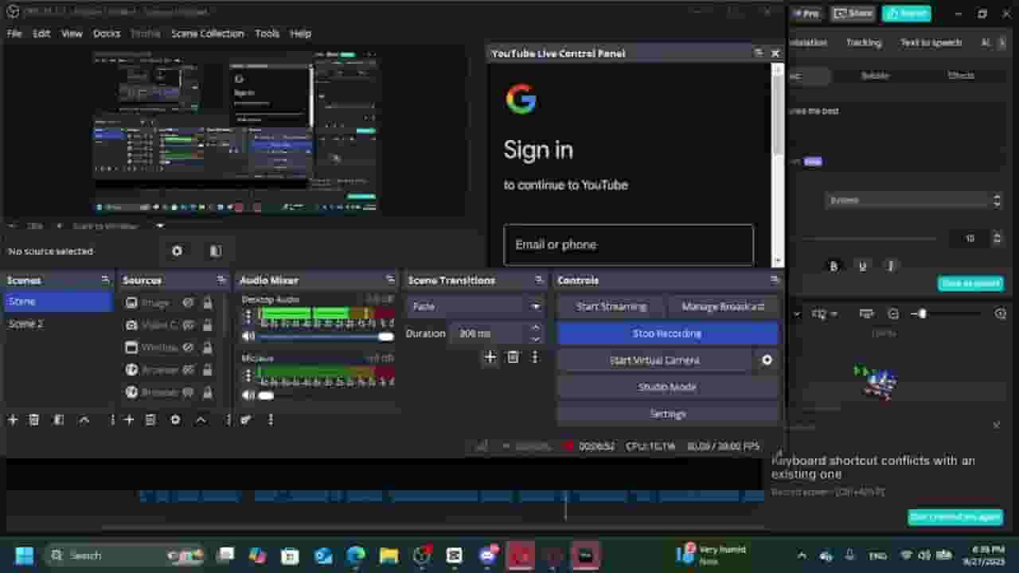The width and height of the screenshot is (1019, 573).
Task: Enable Studio Mode
Action: click(x=667, y=387)
